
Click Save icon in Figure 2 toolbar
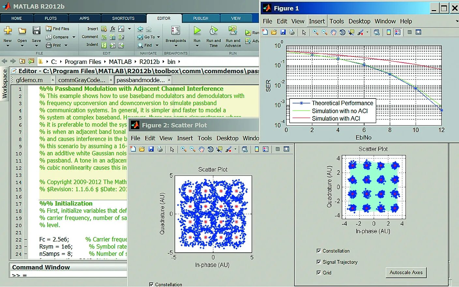pyautogui.click(x=151, y=149)
